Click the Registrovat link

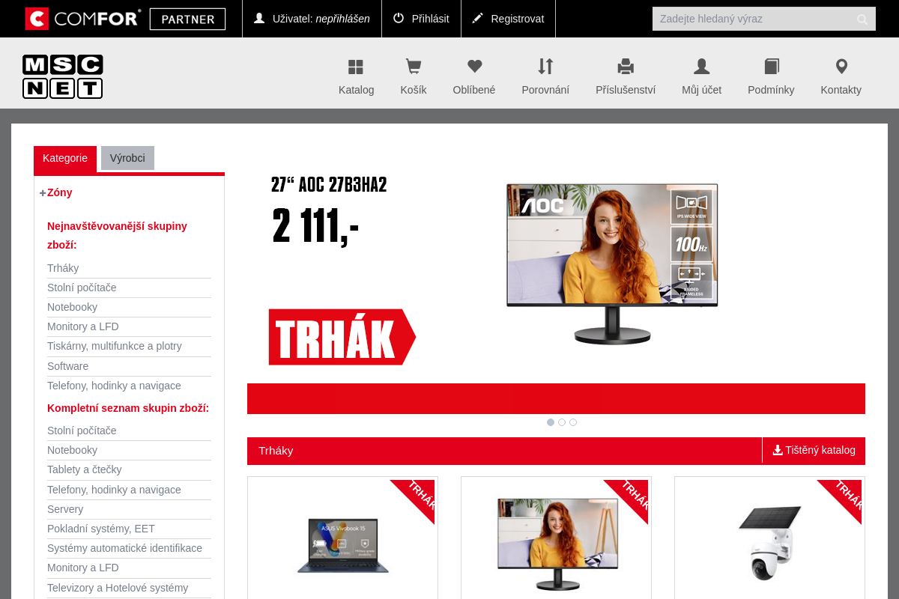(518, 19)
